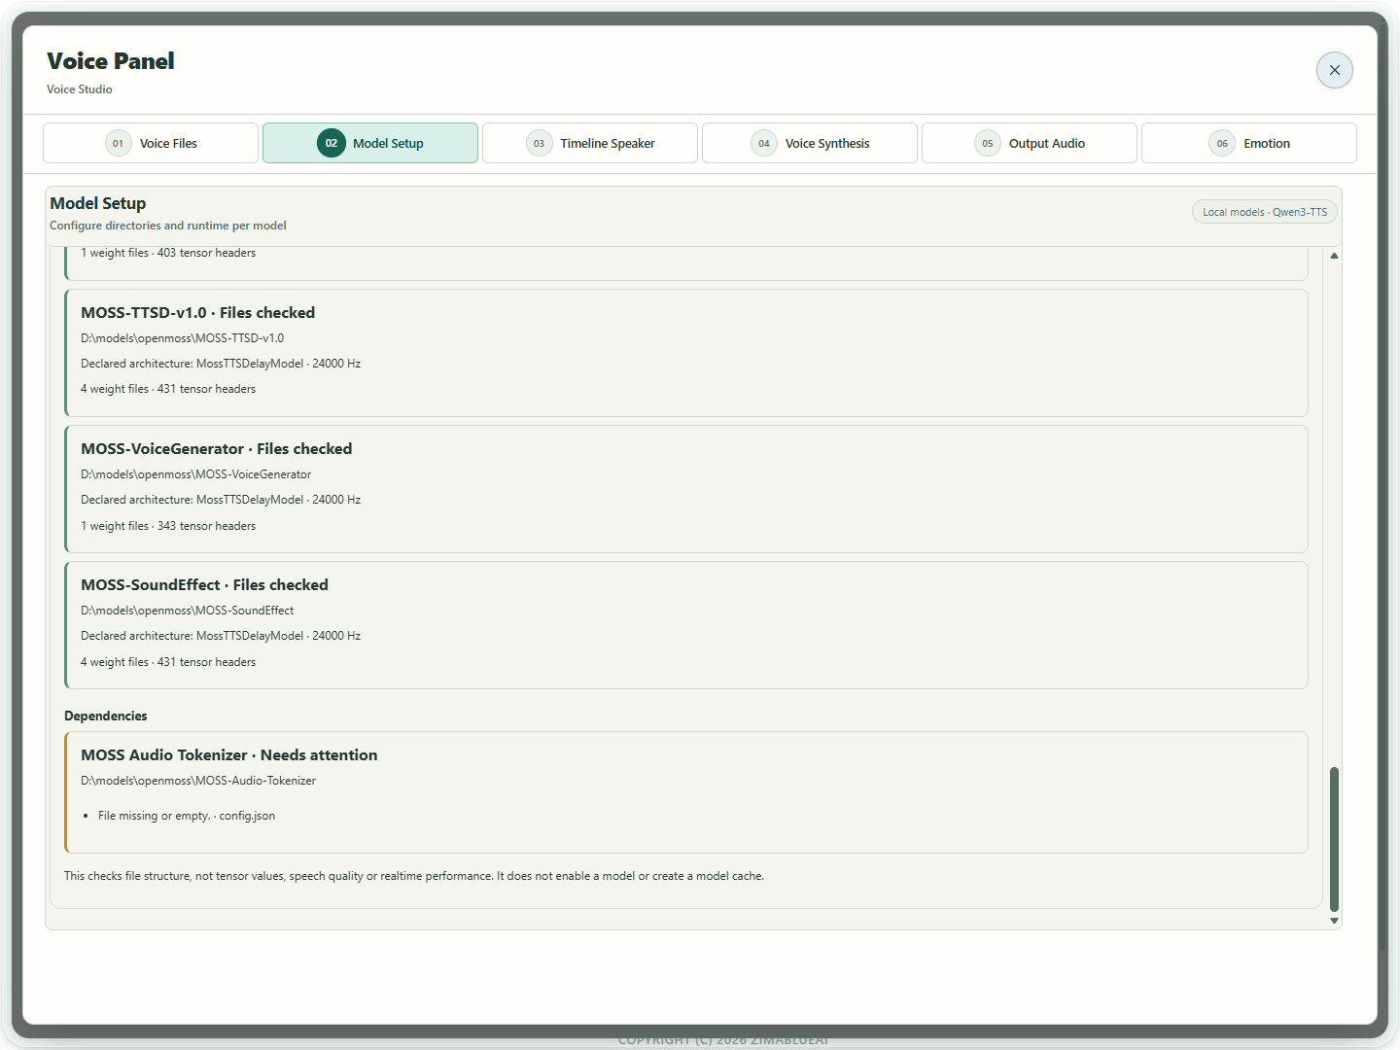Image resolution: width=1400 pixels, height=1050 pixels.
Task: Click the path D:\models\openmoss\MOSS-TTSD-v1.0
Action: 182,338
